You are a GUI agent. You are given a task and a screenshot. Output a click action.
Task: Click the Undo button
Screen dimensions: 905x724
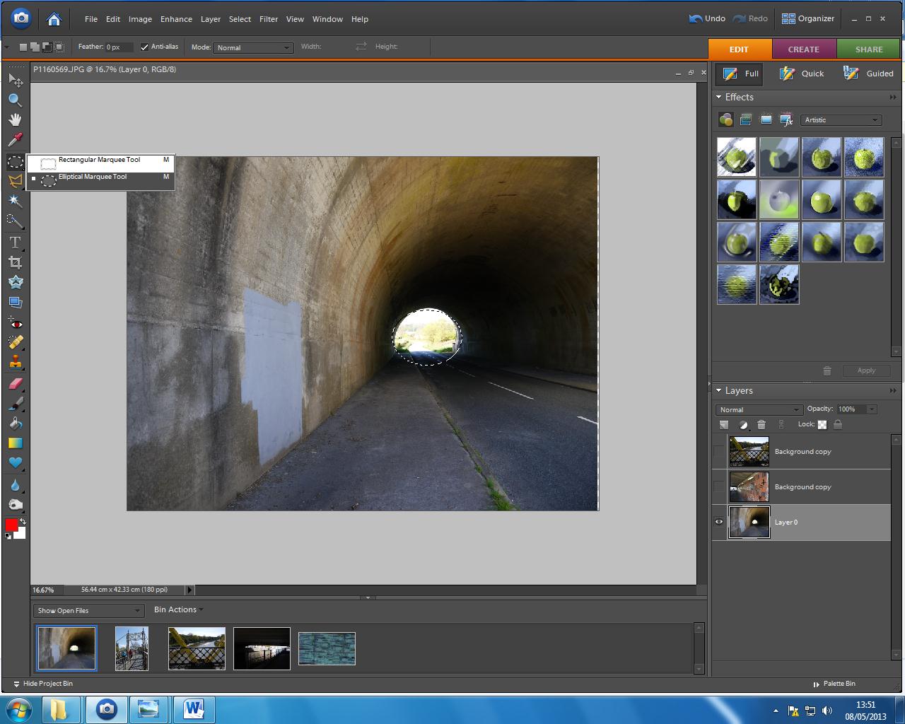[707, 19]
